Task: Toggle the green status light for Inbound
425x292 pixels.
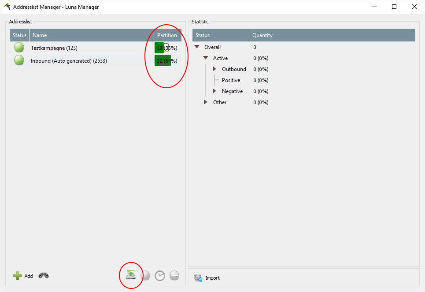Action: tap(19, 60)
